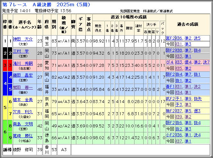Open 植本 金美 racer page
Viewport: 213px width, 158px height.
23,100
